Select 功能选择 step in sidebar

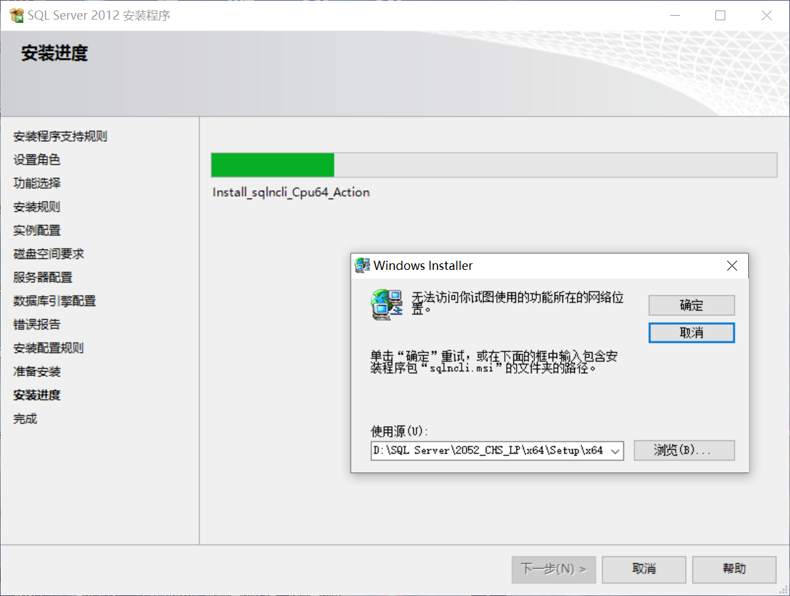click(x=37, y=184)
